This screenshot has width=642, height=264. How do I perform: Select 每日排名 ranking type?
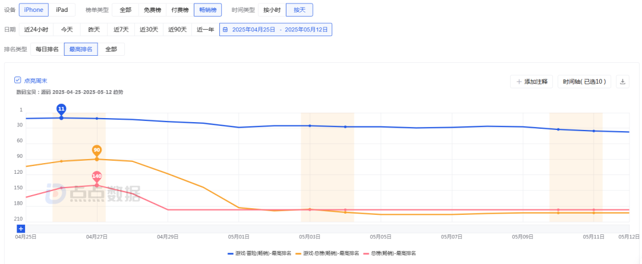pos(47,49)
